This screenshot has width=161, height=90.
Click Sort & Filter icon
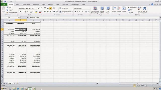coord(140,8)
